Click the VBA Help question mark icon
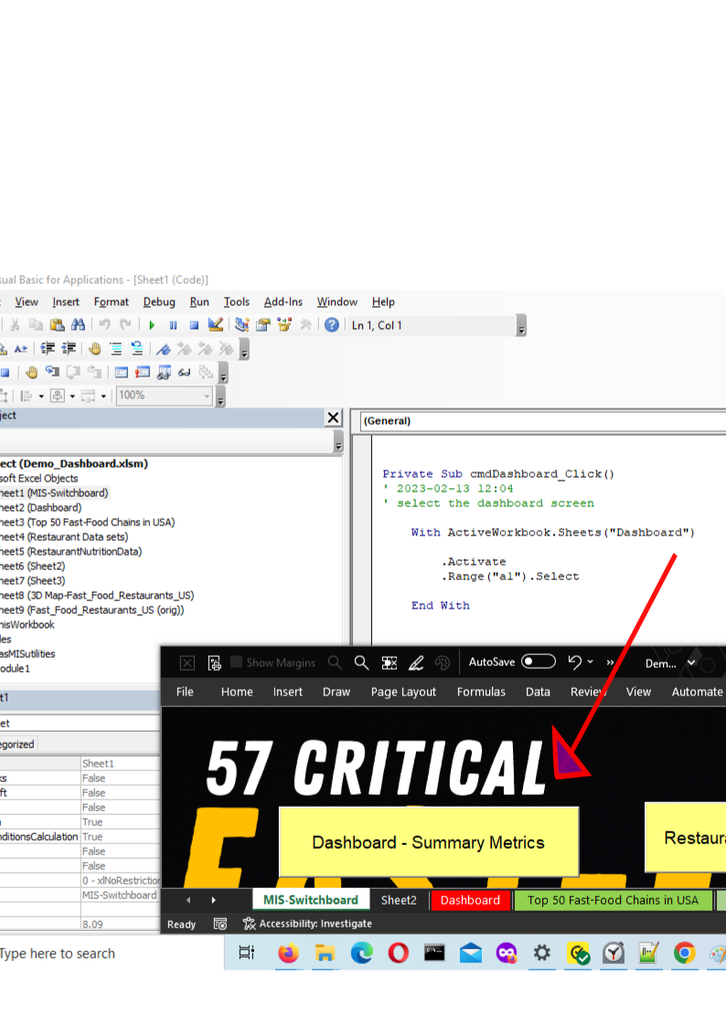 [x=332, y=325]
